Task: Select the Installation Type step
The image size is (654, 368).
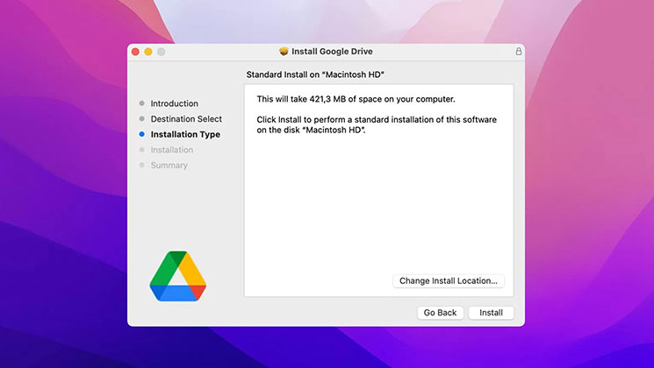Action: 185,134
